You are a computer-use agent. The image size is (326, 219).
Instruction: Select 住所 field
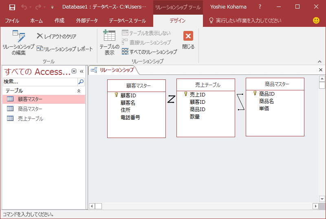[126, 110]
